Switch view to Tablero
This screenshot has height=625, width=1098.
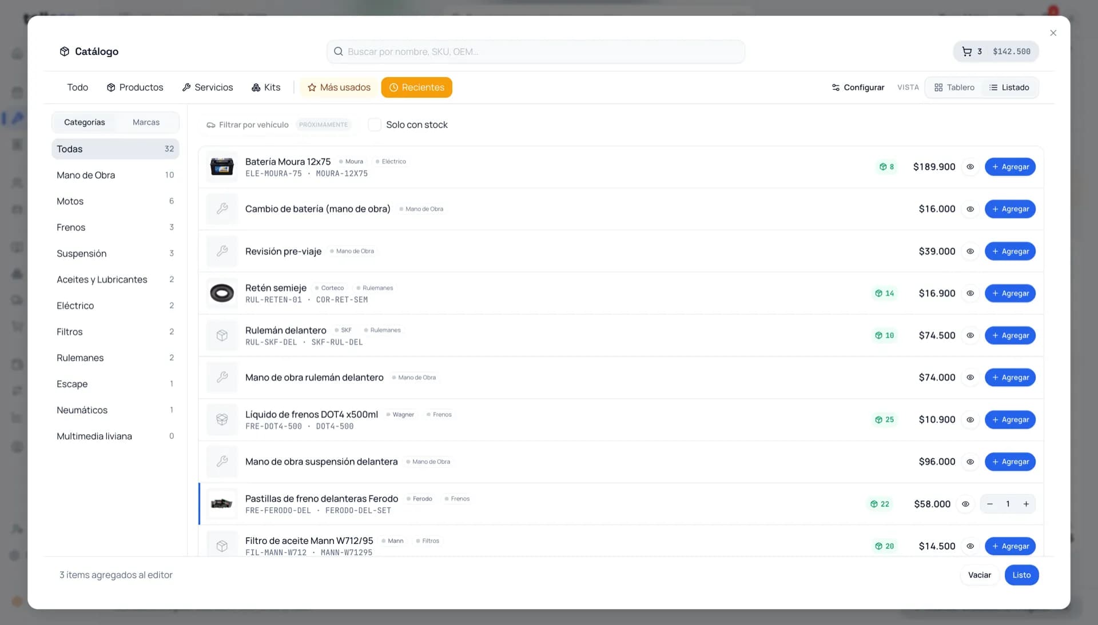(x=954, y=87)
